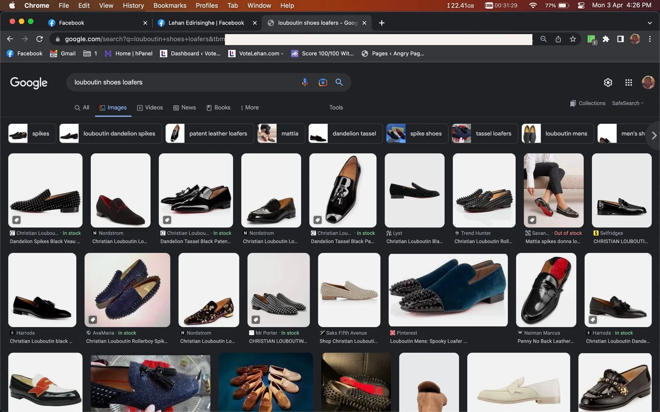Image resolution: width=660 pixels, height=412 pixels.
Task: Open the More search types dropdown
Action: [x=249, y=108]
